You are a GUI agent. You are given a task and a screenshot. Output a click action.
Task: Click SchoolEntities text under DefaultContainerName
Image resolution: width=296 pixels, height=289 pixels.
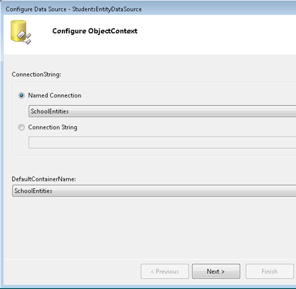33,191
